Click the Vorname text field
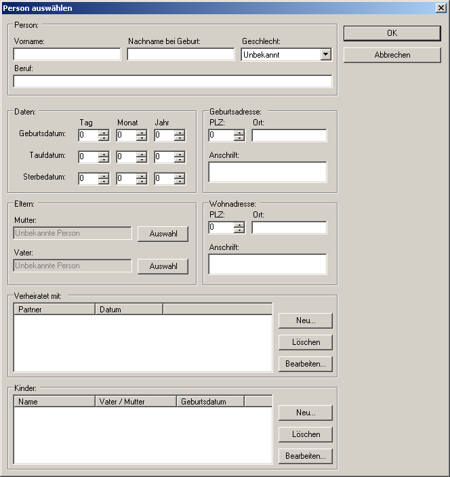This screenshot has width=450, height=477. point(67,55)
